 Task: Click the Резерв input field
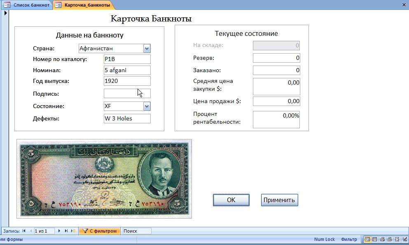coord(276,58)
